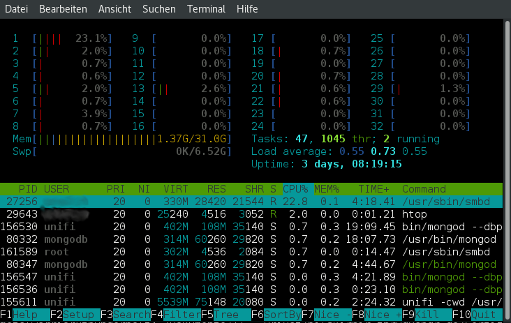Open the Suchen menu
Image resolution: width=511 pixels, height=323 pixels.
point(159,9)
